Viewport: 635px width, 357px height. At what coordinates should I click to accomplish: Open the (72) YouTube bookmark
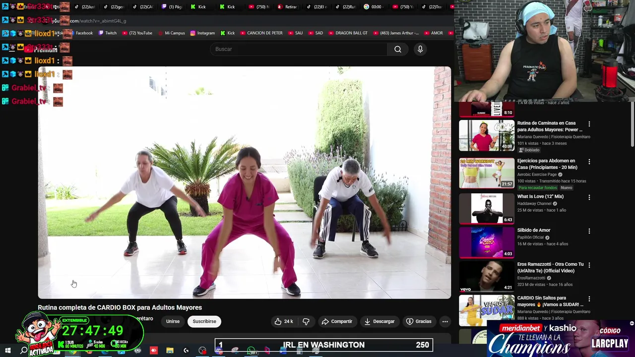coord(137,33)
